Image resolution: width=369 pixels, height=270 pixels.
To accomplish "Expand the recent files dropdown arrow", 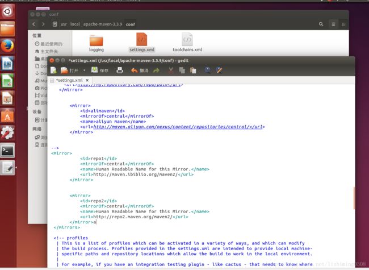I will tap(84, 70).
